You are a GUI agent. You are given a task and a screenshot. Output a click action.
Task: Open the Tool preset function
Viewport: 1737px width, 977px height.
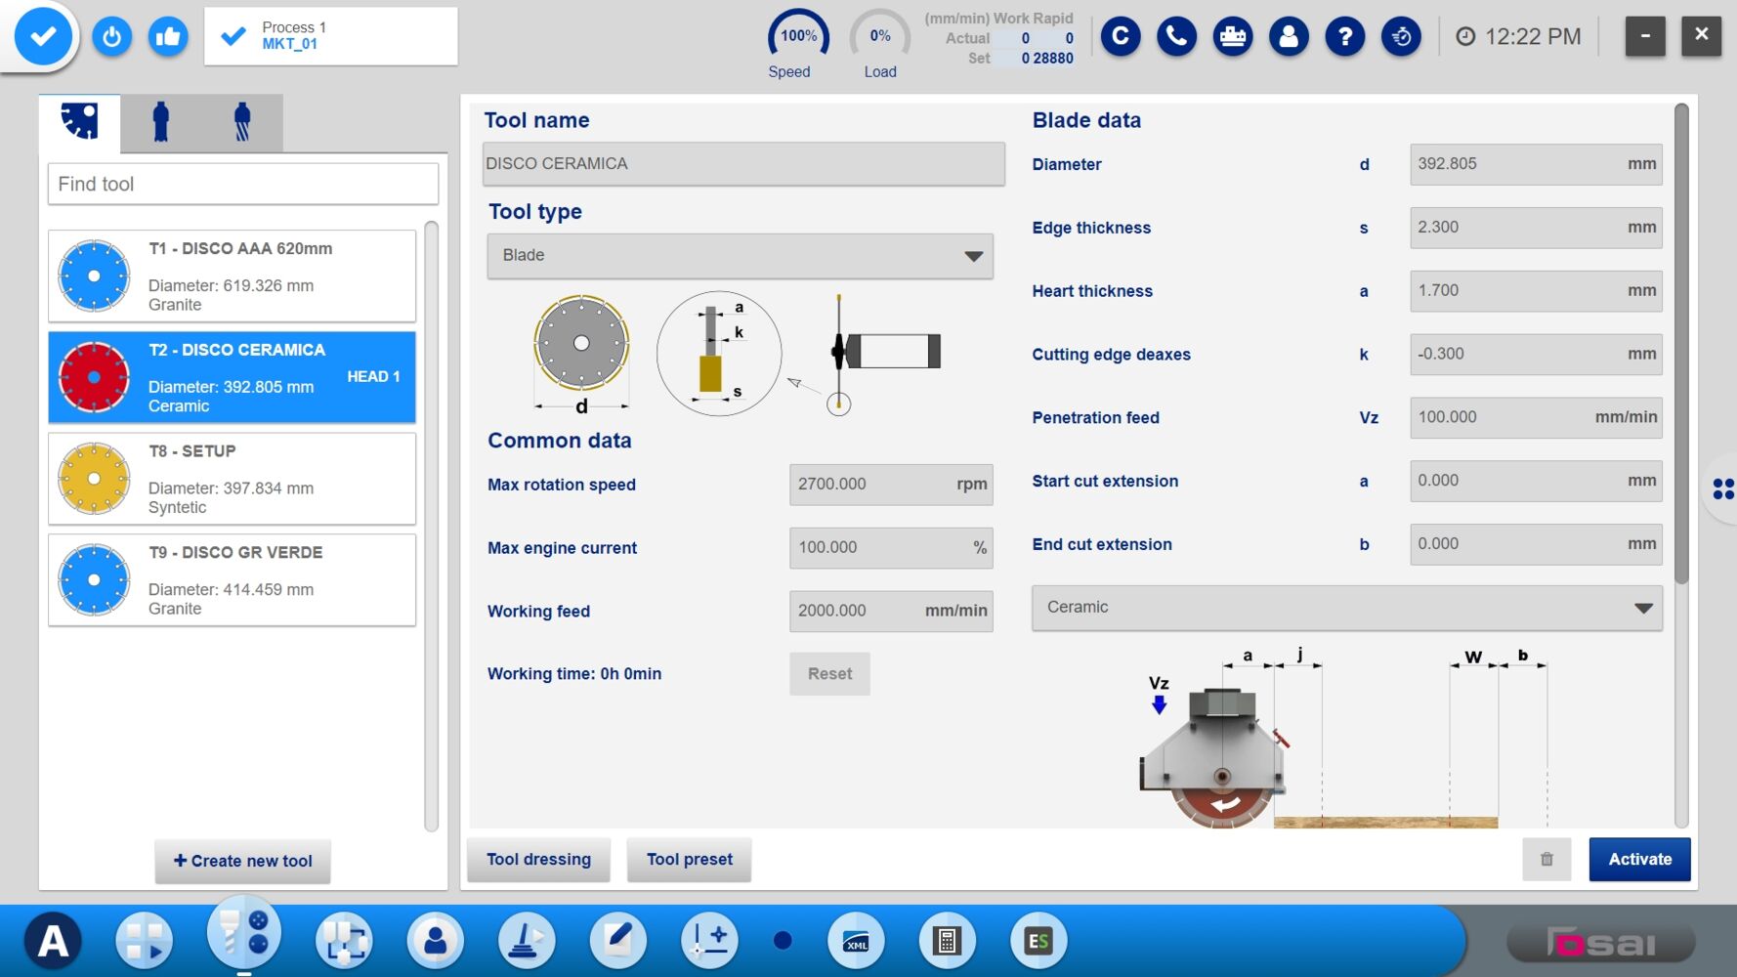[689, 860]
